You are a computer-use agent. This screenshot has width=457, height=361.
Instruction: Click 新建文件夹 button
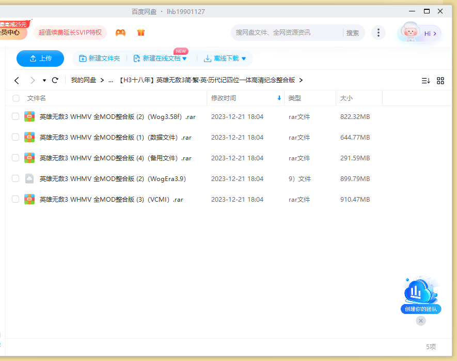pyautogui.click(x=99, y=58)
